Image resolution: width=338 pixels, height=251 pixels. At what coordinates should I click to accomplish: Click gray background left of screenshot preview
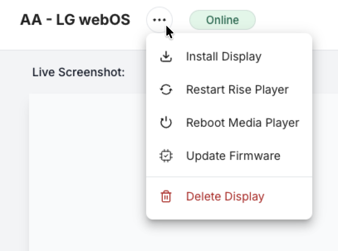click(15, 166)
